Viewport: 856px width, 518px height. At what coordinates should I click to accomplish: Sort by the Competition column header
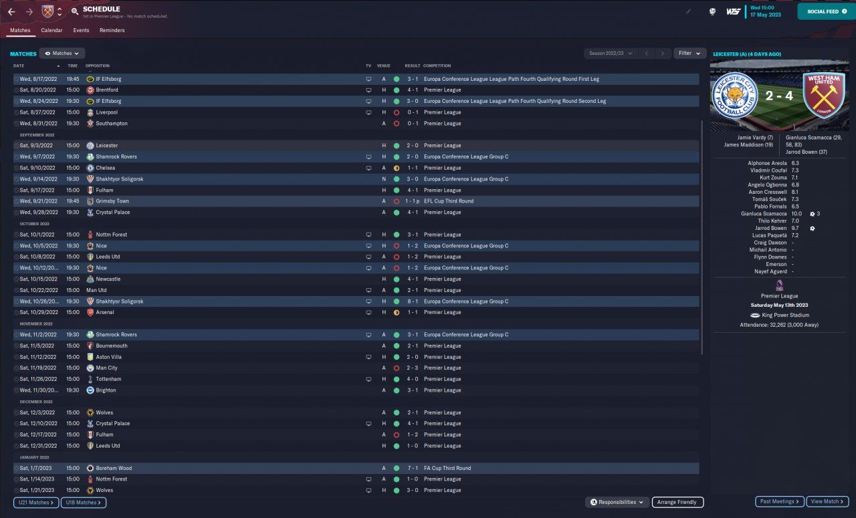tap(437, 66)
